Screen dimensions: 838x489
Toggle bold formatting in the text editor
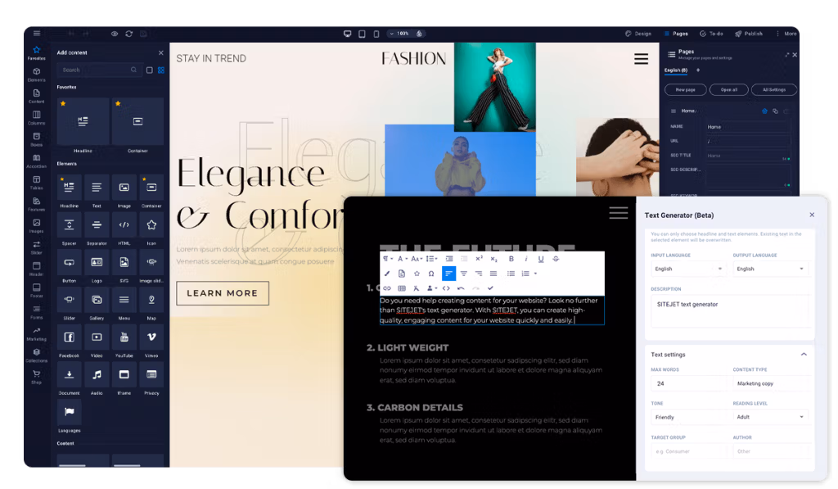[511, 259]
